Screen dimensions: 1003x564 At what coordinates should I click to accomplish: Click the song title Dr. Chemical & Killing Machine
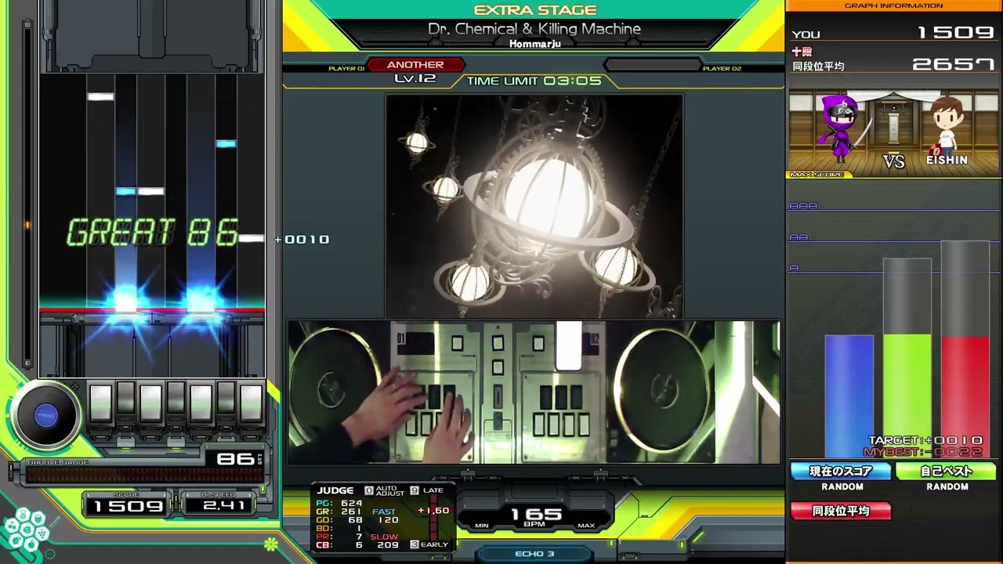(x=534, y=29)
